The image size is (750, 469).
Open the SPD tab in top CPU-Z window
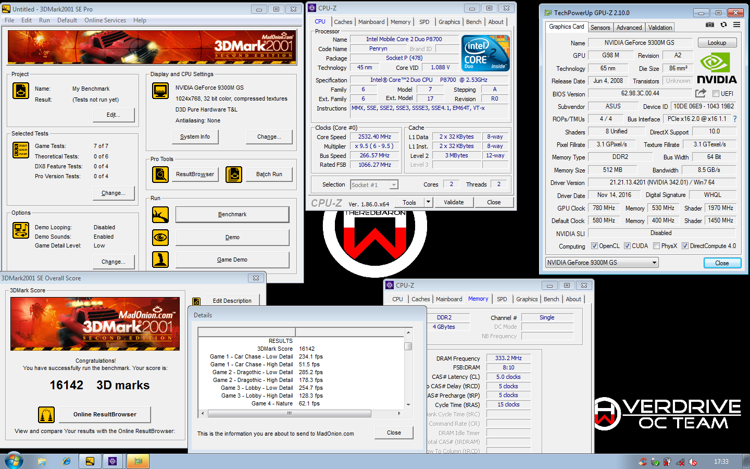tap(424, 22)
